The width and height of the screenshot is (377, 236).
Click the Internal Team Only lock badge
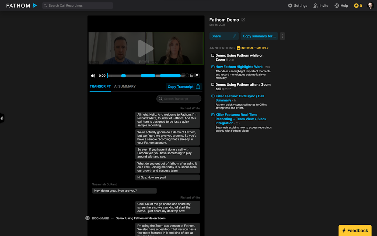click(253, 48)
